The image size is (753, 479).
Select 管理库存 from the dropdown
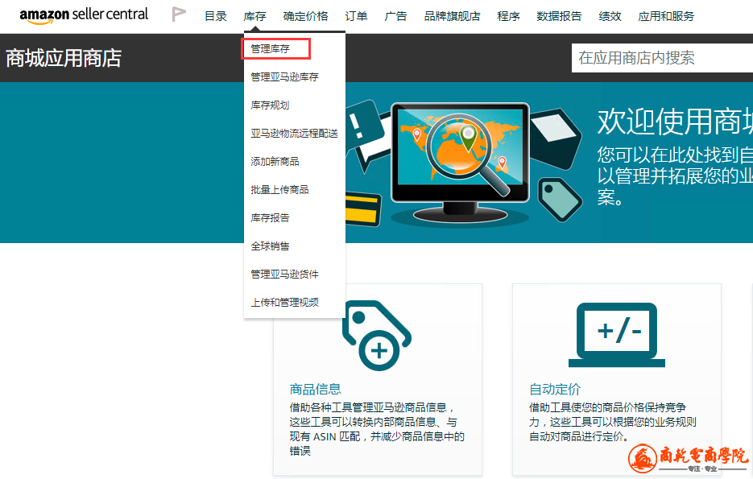(x=271, y=49)
